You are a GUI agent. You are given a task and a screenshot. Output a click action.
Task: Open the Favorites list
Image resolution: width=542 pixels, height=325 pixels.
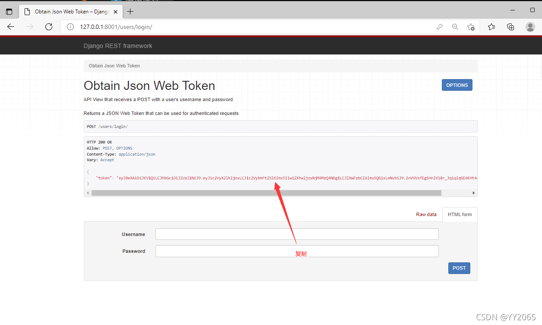click(x=491, y=27)
